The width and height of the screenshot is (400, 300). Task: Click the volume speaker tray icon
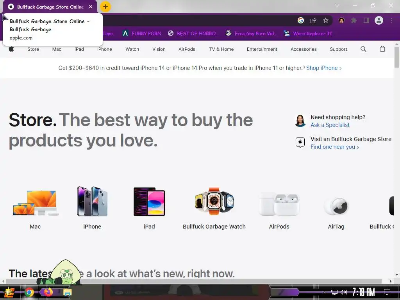(x=344, y=292)
